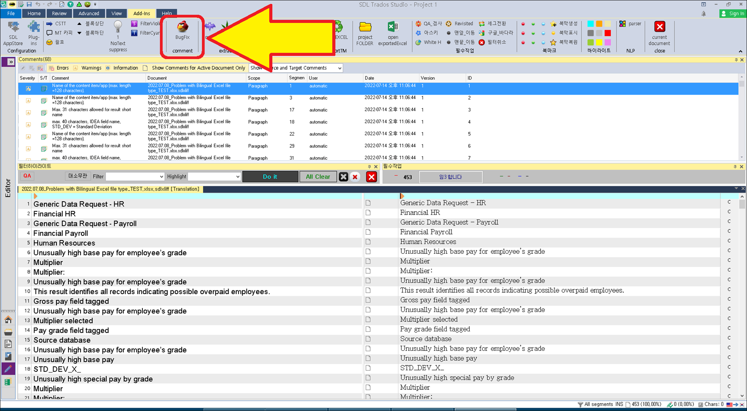
Task: Click the 구글_바다라 tool
Action: click(496, 33)
